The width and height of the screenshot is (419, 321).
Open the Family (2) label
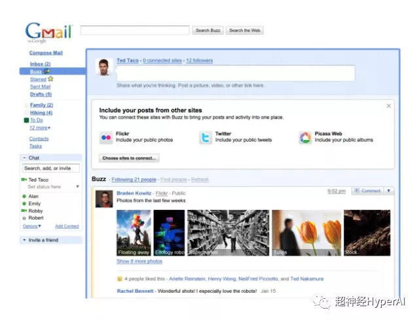[41, 105]
